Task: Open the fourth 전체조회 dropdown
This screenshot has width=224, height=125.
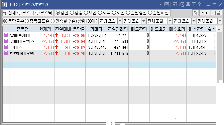Action: tap(194, 21)
